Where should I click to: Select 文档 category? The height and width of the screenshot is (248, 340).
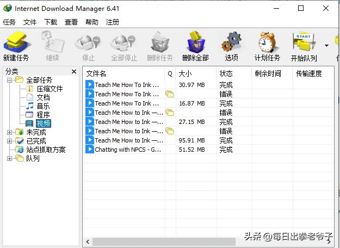43,97
